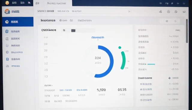192x110 pixels.
Task: Click the vertical scrollbar thumb at the right edge
Action: [187, 31]
